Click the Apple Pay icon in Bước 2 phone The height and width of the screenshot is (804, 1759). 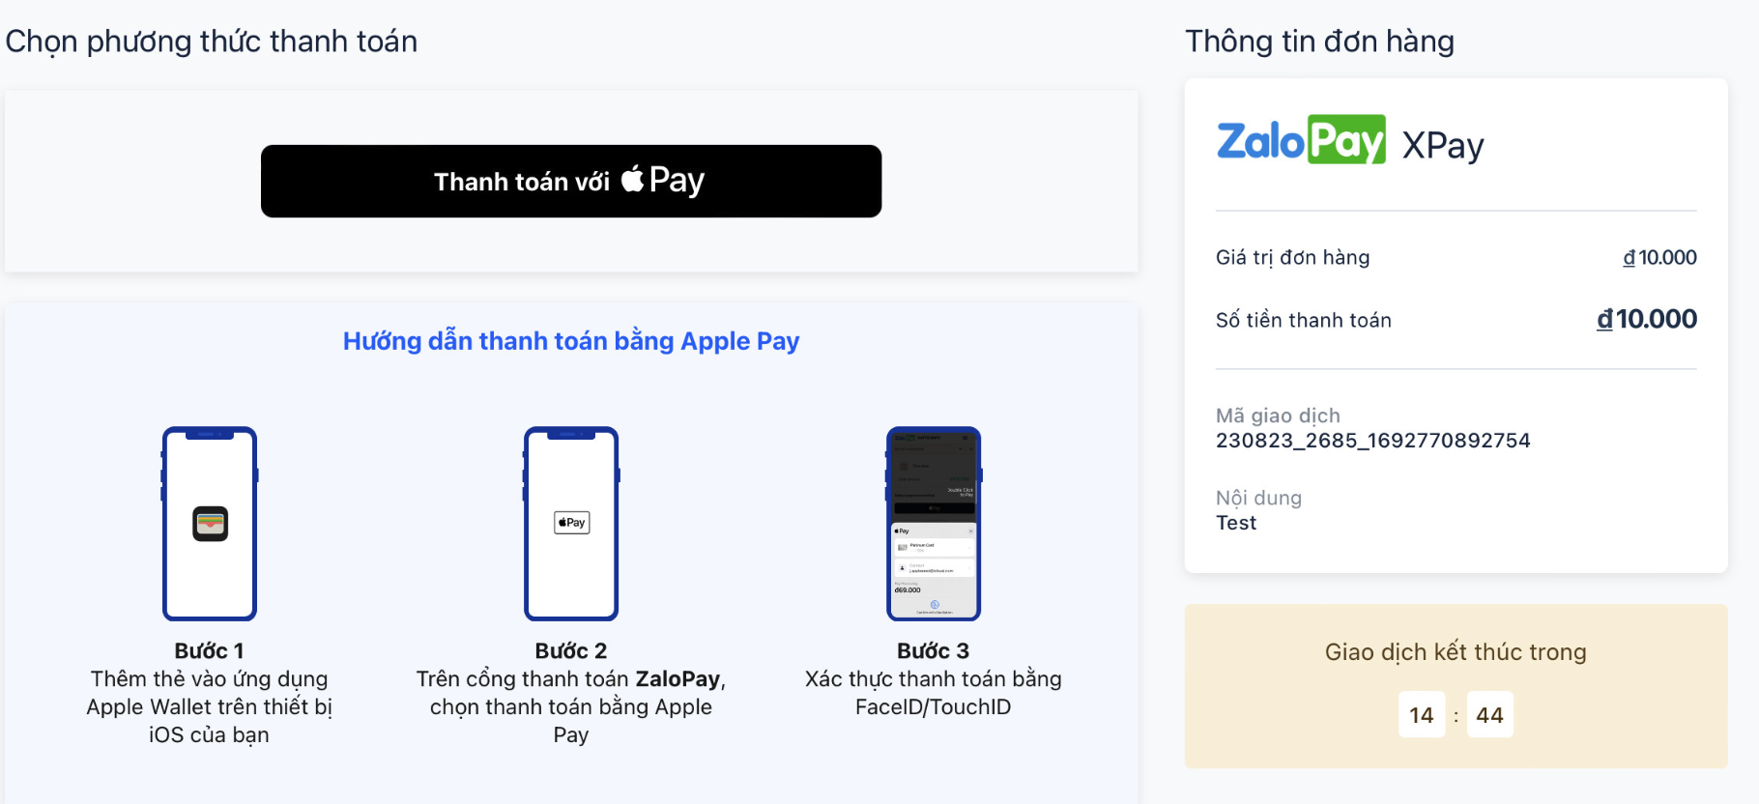coord(570,521)
